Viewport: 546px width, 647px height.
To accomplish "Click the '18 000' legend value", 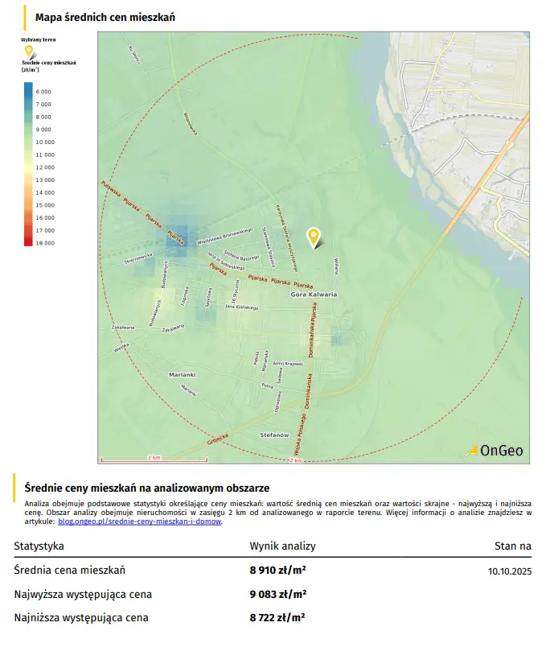I will click(45, 243).
